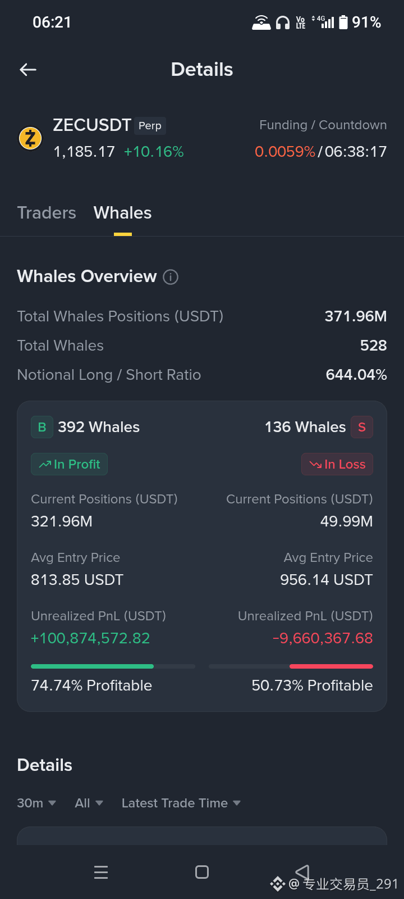Image resolution: width=404 pixels, height=899 pixels.
Task: Tap the In Profit tag
Action: [69, 464]
